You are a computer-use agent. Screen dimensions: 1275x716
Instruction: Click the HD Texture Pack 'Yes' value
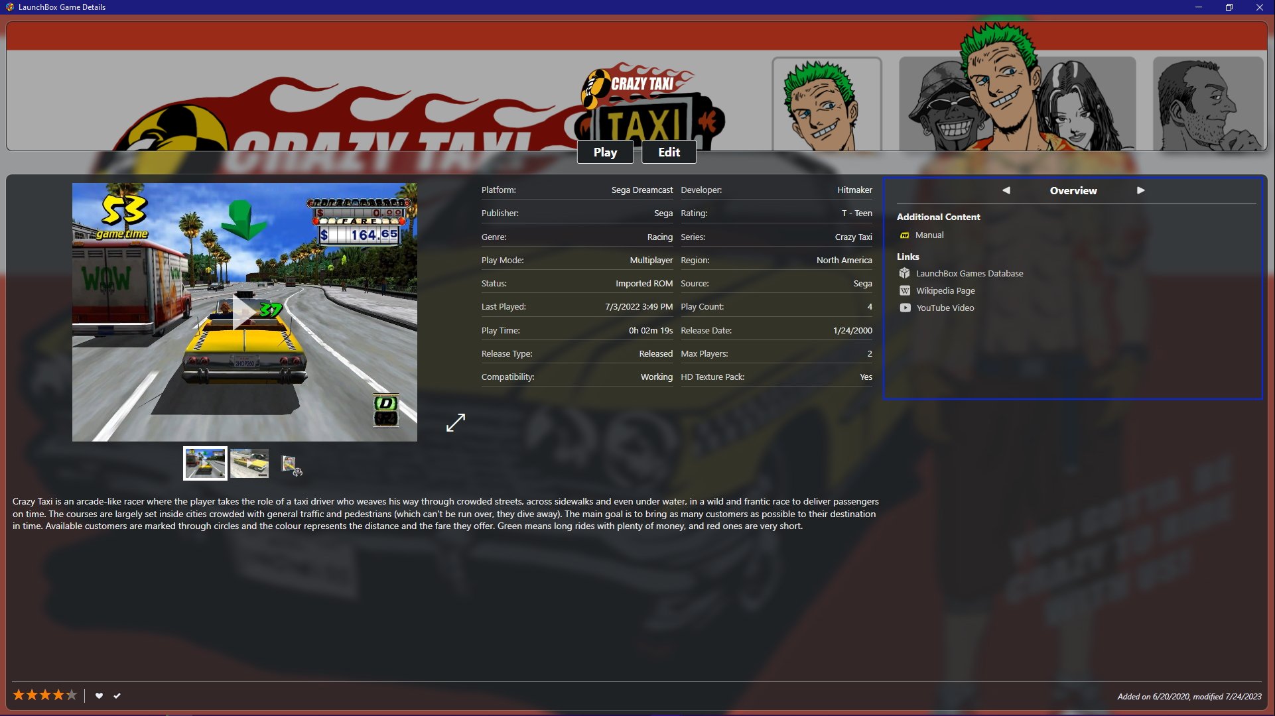[866, 377]
